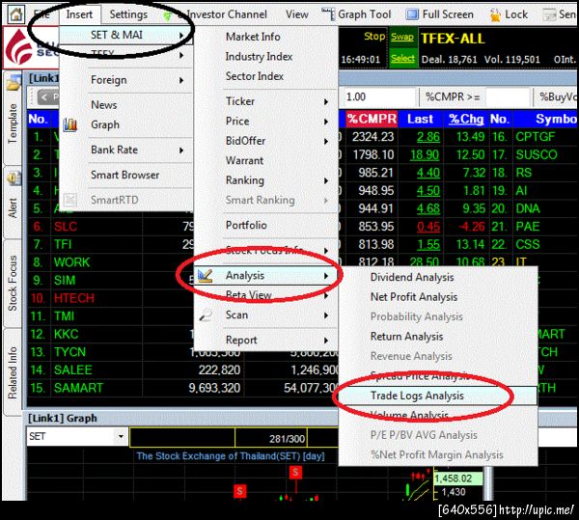
Task: Open the View menu
Action: pos(297,14)
